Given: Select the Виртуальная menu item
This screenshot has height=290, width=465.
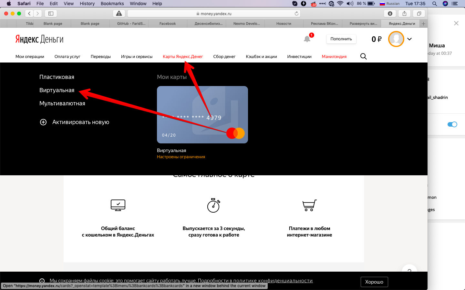Looking at the screenshot, I should (x=57, y=90).
